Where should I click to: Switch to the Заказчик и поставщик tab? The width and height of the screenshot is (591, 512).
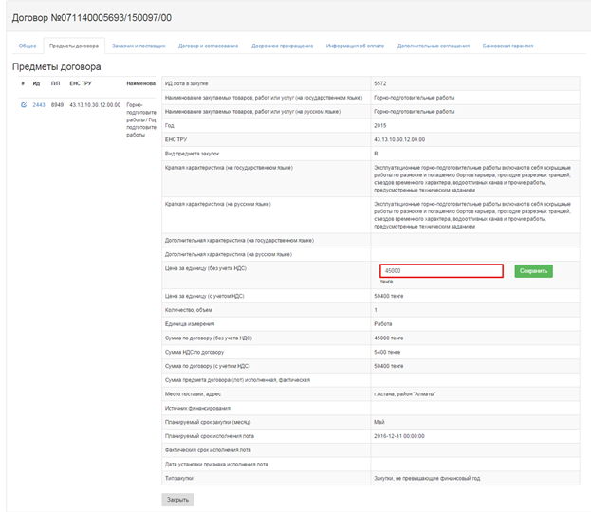[139, 46]
